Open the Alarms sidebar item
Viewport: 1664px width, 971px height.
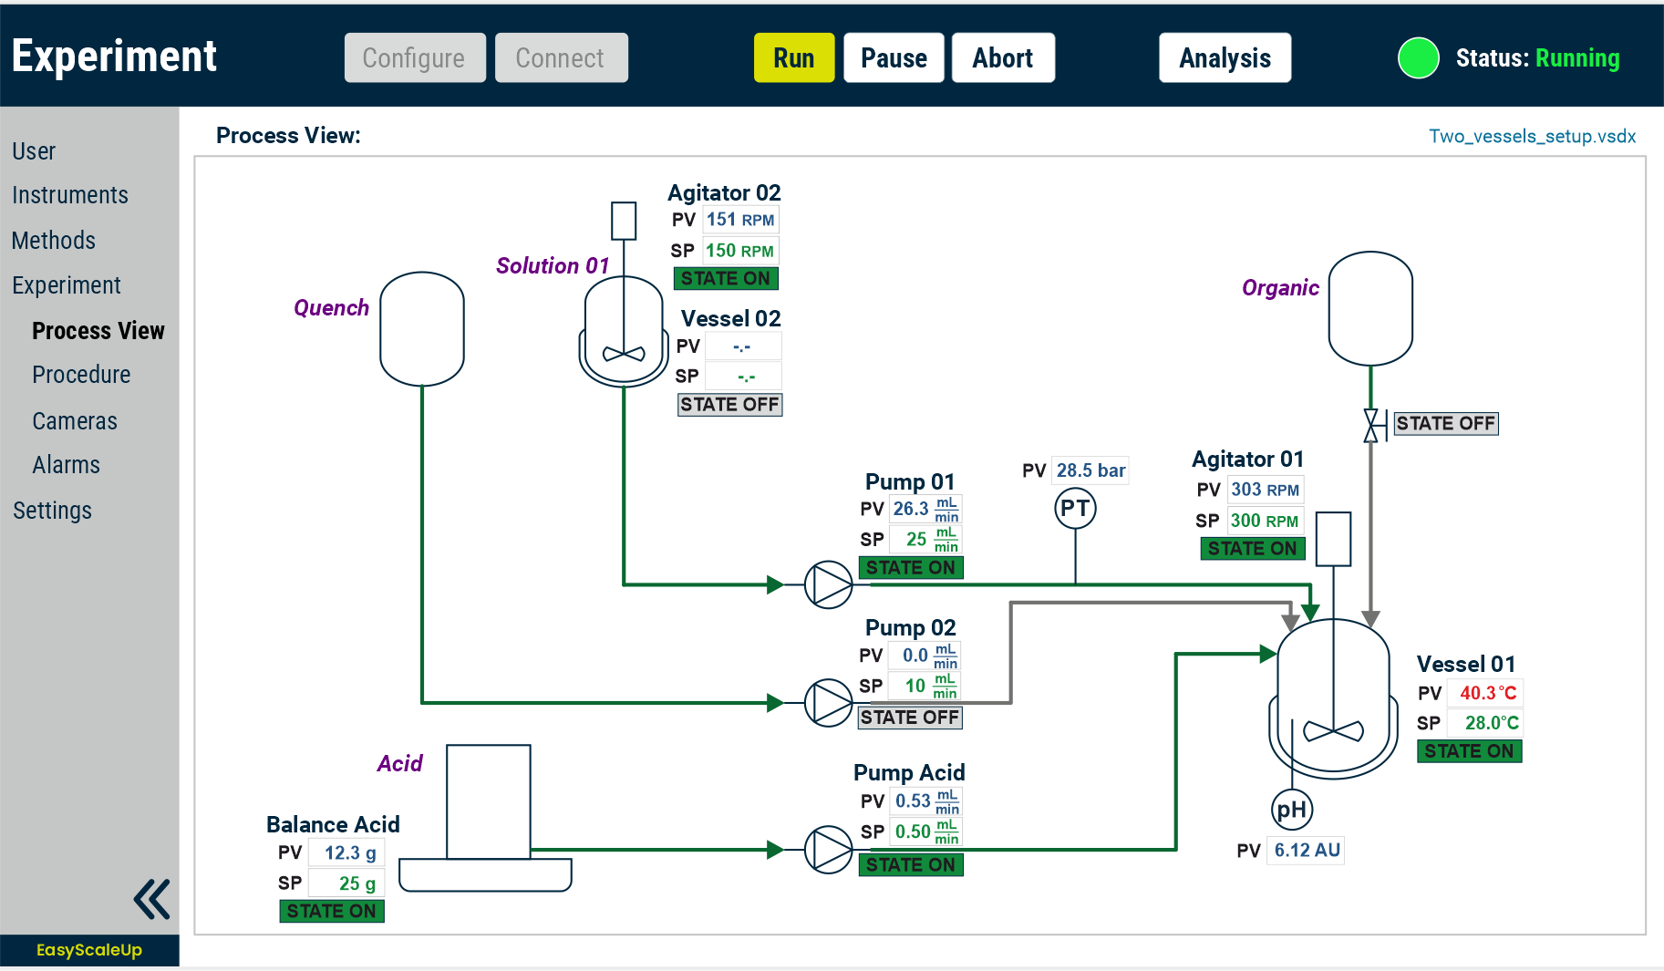click(x=66, y=465)
